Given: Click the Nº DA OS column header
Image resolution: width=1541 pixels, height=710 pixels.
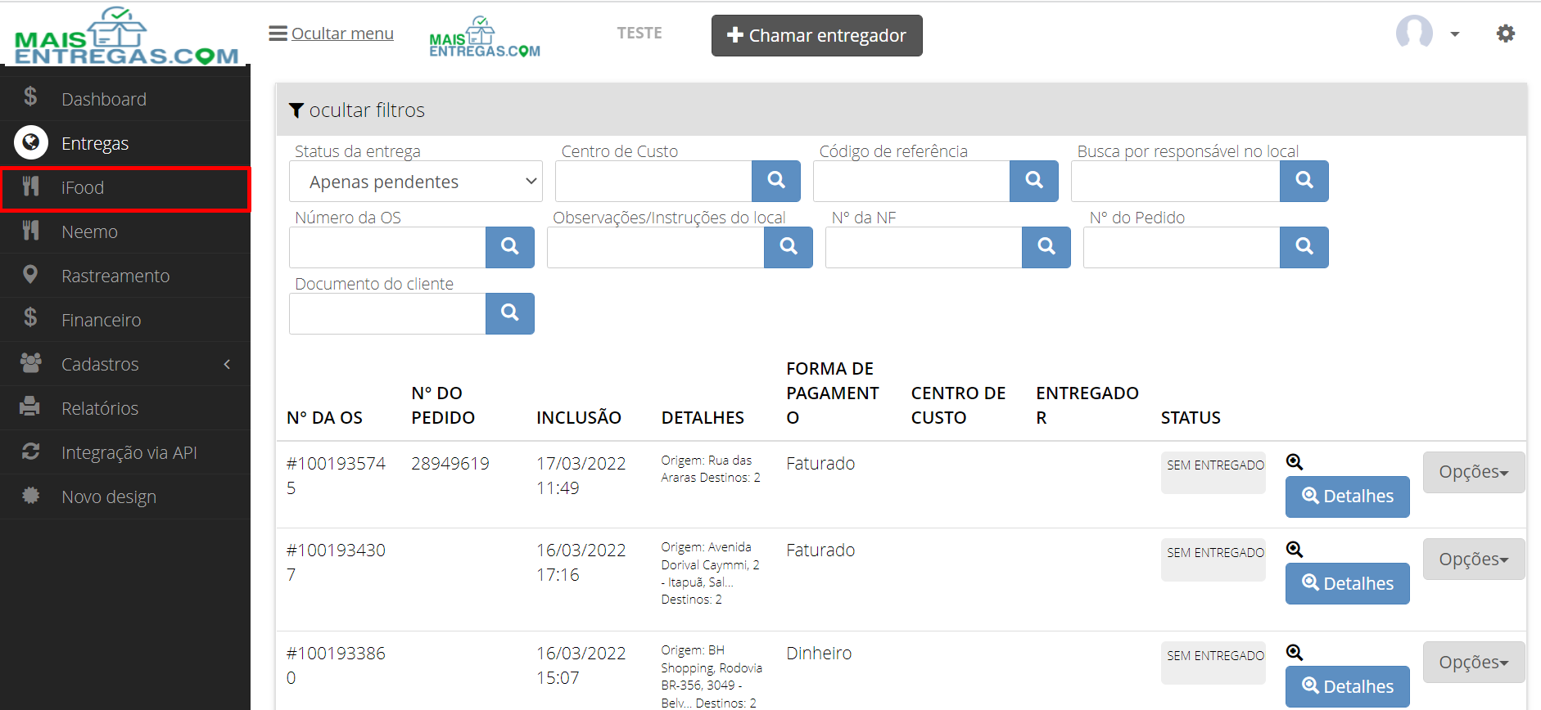Looking at the screenshot, I should coord(324,418).
